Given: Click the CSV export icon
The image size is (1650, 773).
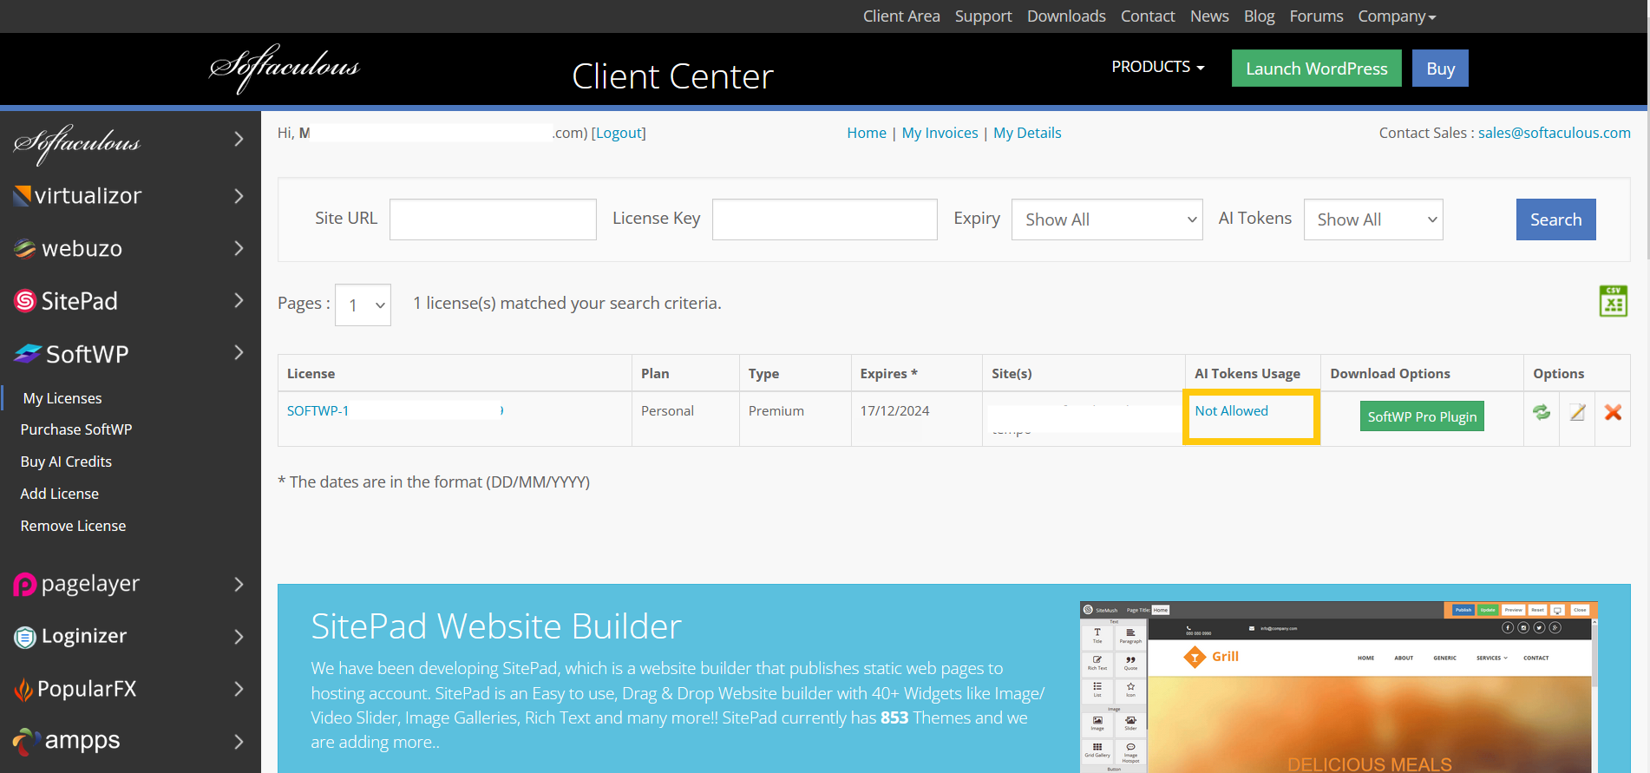Looking at the screenshot, I should point(1613,301).
